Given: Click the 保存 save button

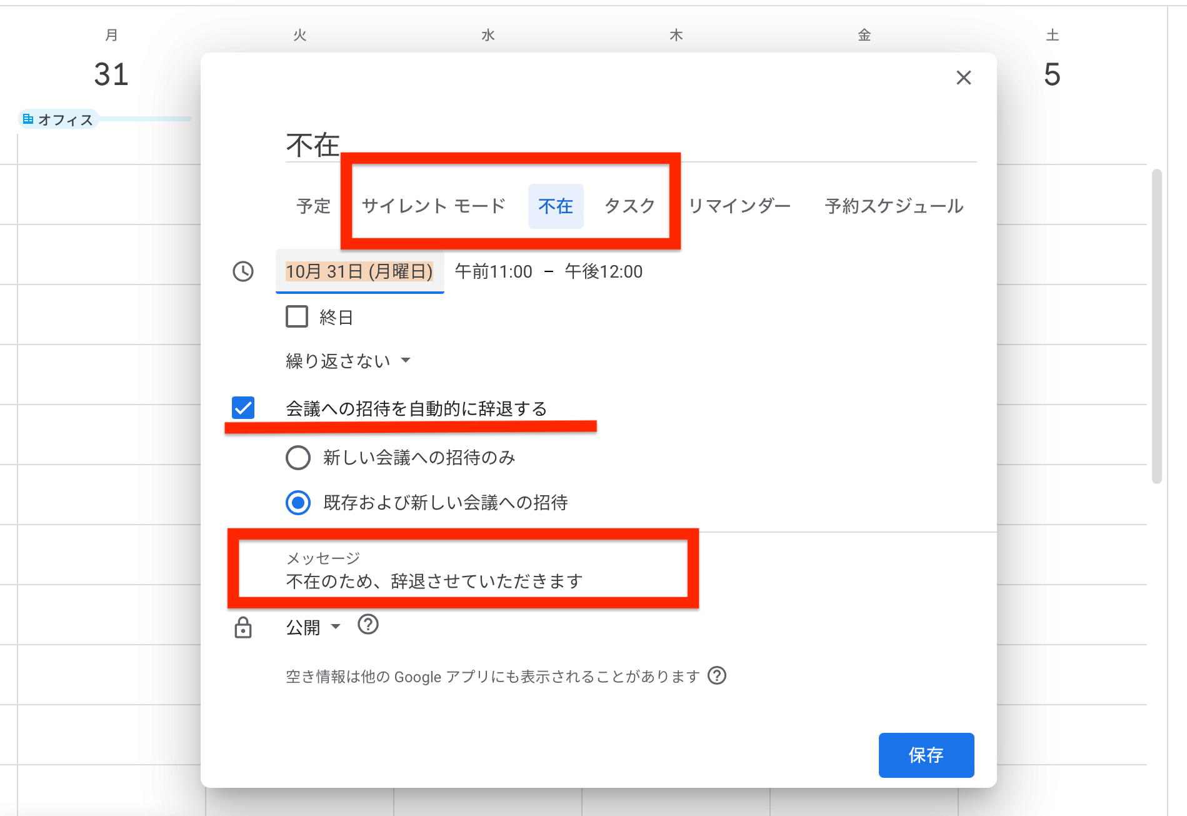Looking at the screenshot, I should tap(926, 755).
